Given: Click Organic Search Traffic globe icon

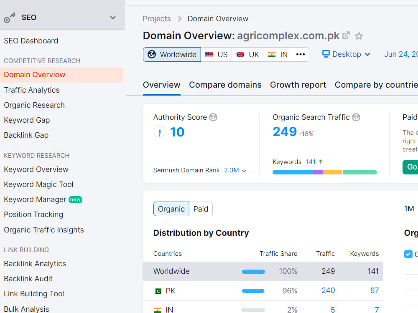Looking at the screenshot, I should point(356,117).
